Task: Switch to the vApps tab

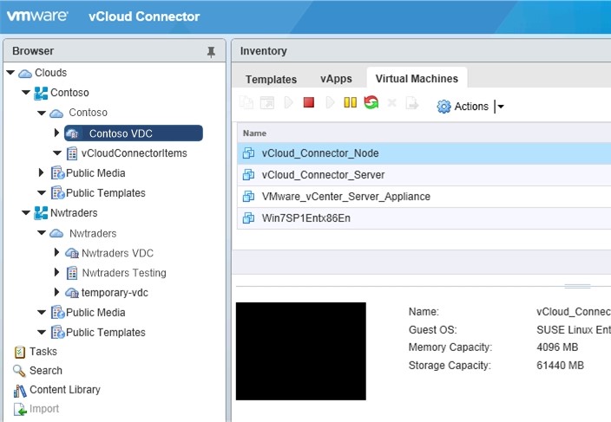Action: [x=336, y=79]
